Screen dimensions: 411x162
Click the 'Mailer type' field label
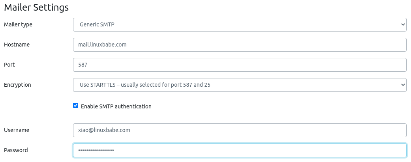pos(18,24)
